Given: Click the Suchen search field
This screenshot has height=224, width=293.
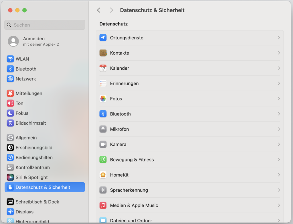Looking at the screenshot, I should pyautogui.click(x=45, y=25).
